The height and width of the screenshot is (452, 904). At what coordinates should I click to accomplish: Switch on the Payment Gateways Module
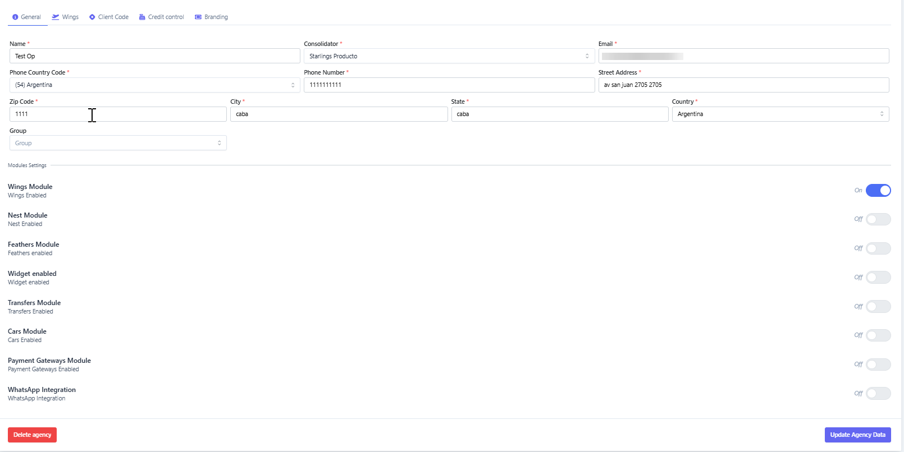pyautogui.click(x=878, y=365)
